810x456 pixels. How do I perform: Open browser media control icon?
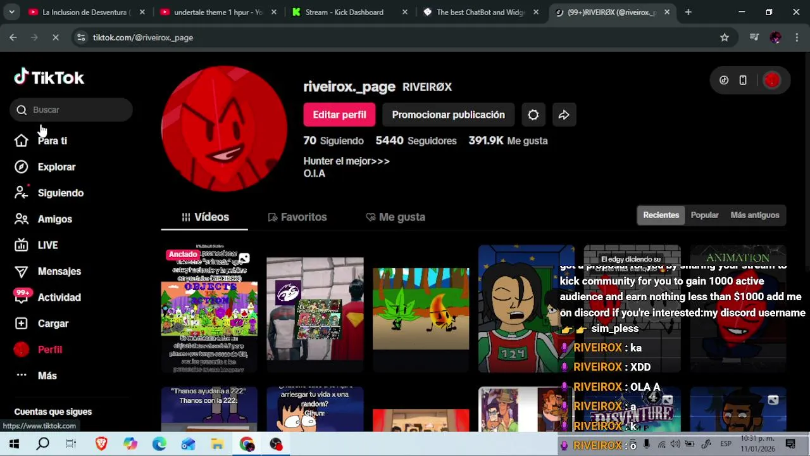754,37
